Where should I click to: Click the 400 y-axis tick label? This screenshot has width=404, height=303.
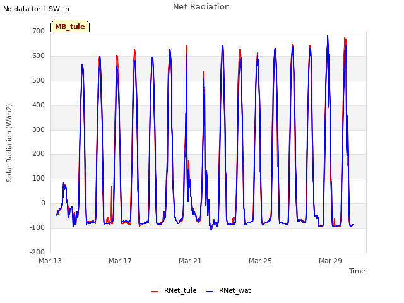click(39, 105)
